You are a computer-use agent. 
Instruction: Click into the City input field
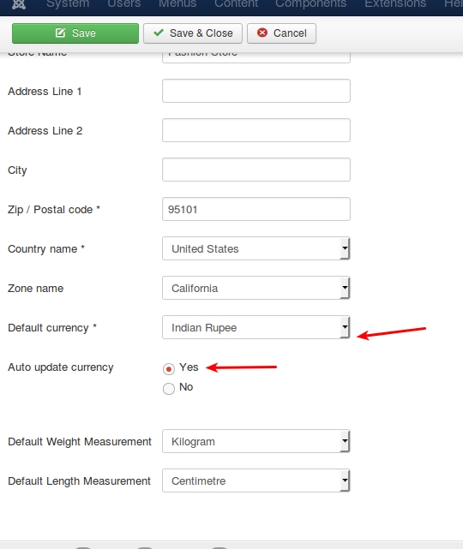256,170
